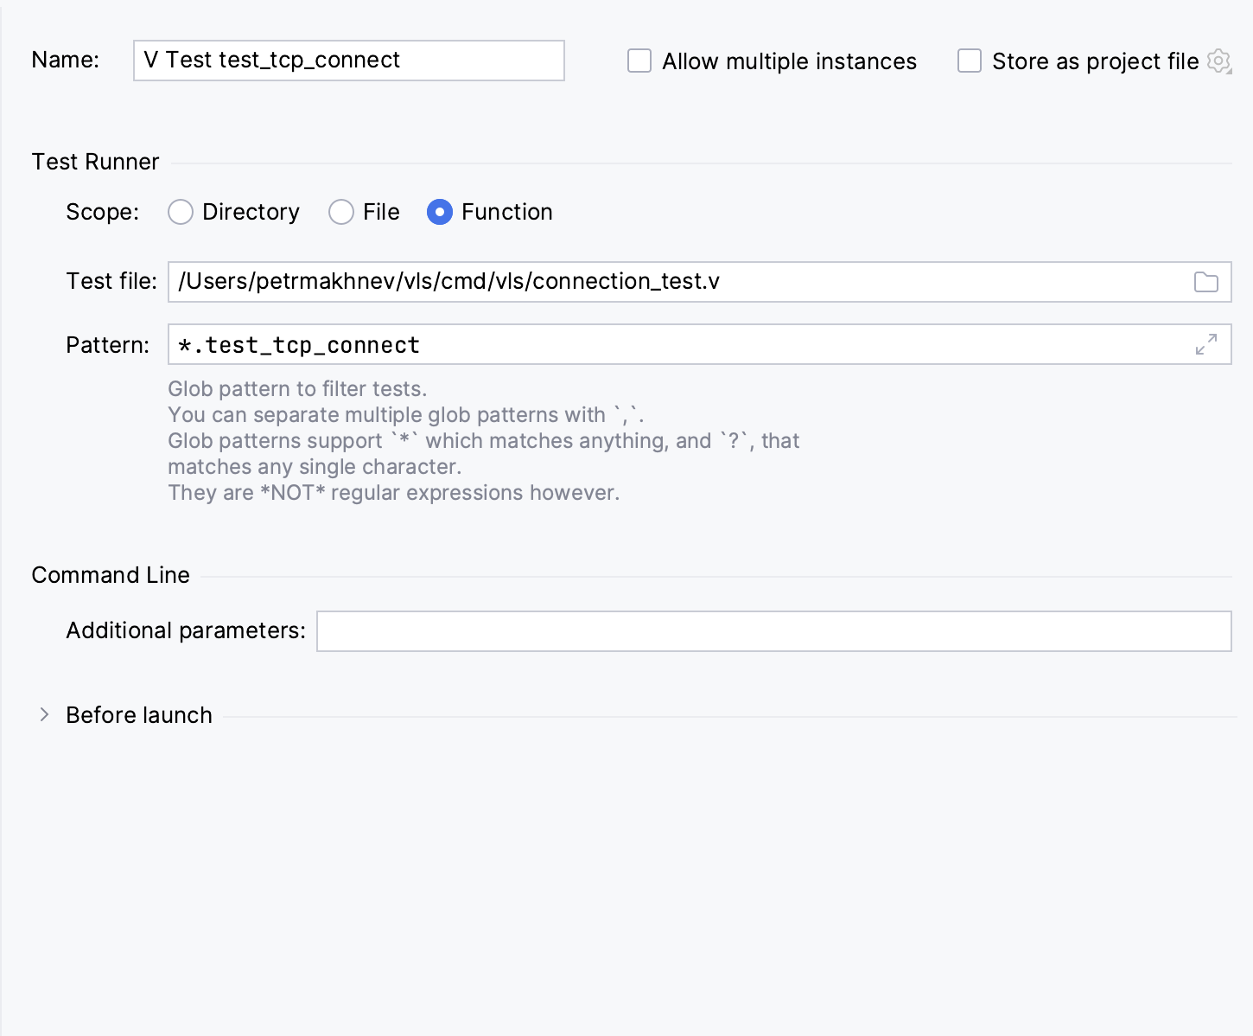Check Store as project file
This screenshot has width=1253, height=1036.
969,61
